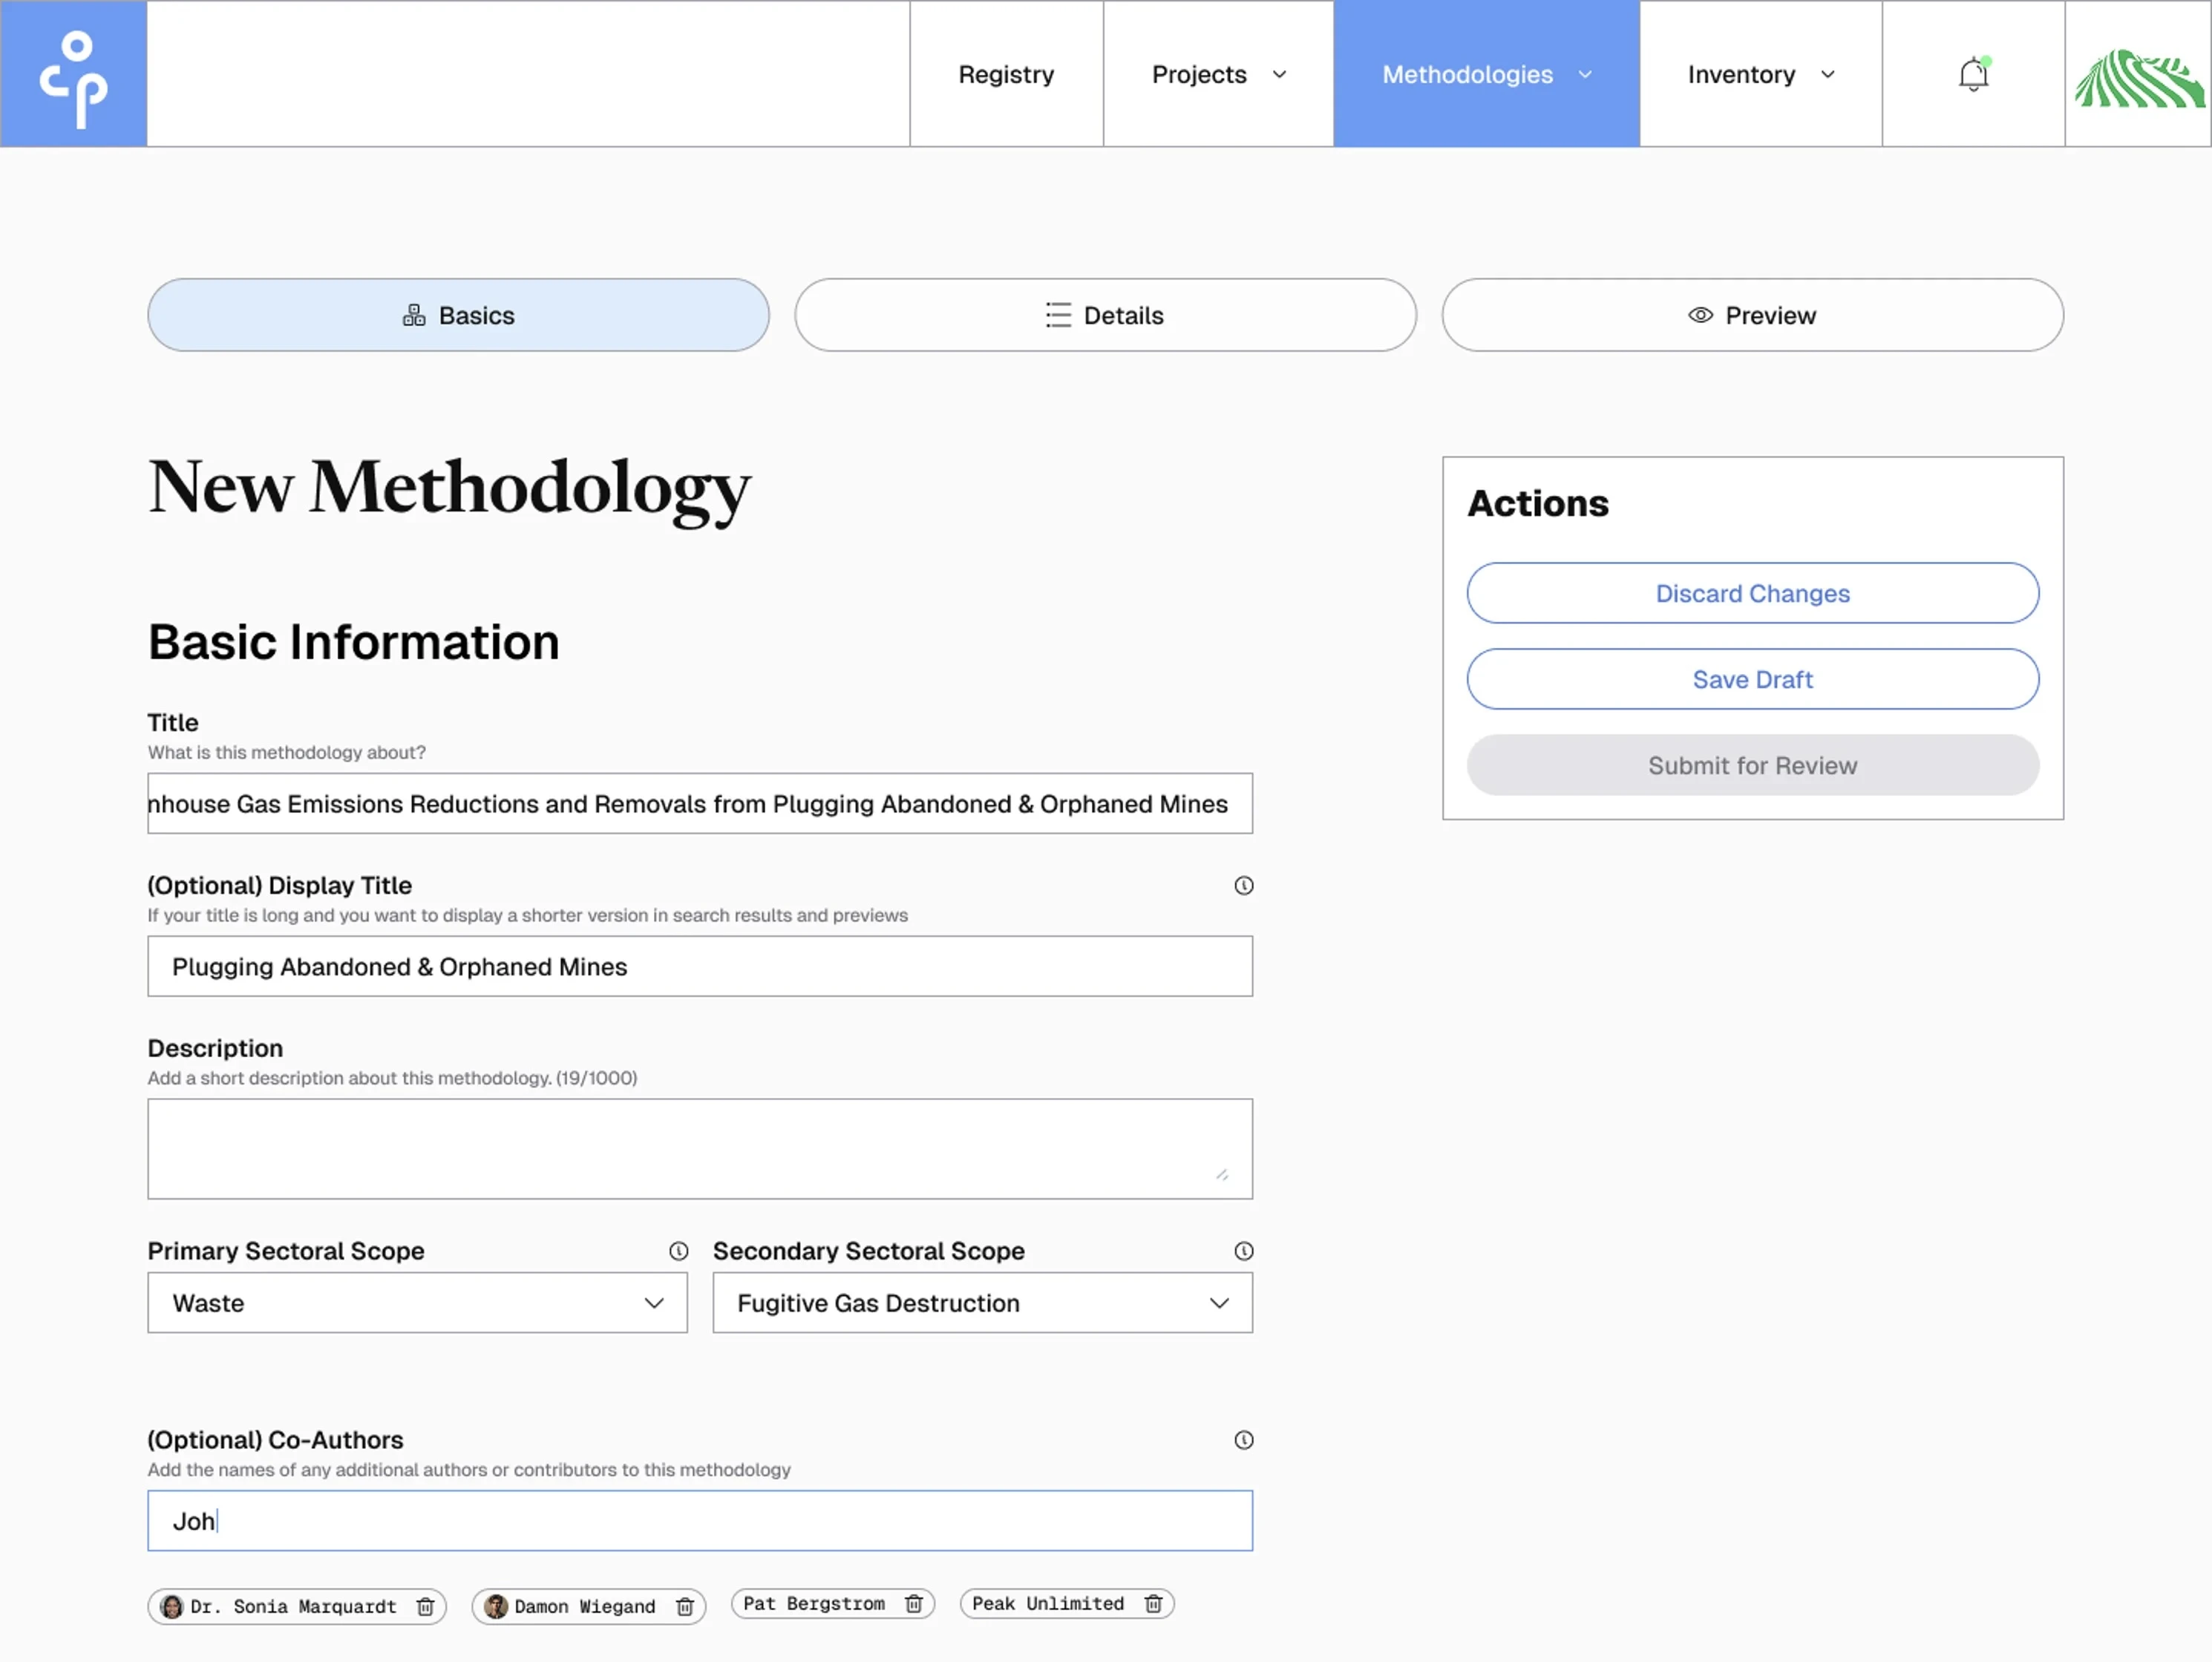Delete Peak Unlimited co-author tag
The height and width of the screenshot is (1662, 2212).
[x=1153, y=1603]
